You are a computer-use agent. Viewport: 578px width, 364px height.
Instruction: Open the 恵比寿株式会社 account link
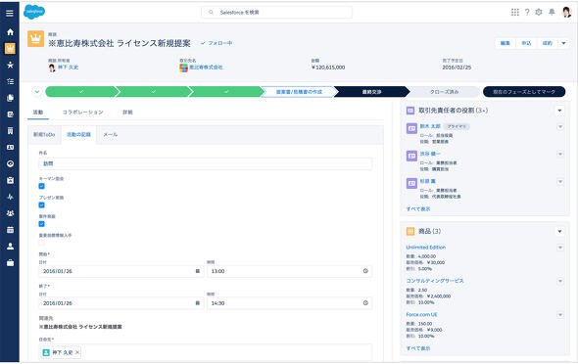(x=206, y=68)
